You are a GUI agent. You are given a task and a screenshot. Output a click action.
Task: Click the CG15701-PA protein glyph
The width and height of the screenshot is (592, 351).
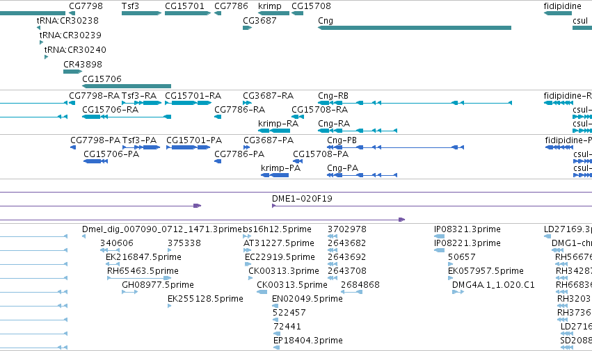pos(189,147)
